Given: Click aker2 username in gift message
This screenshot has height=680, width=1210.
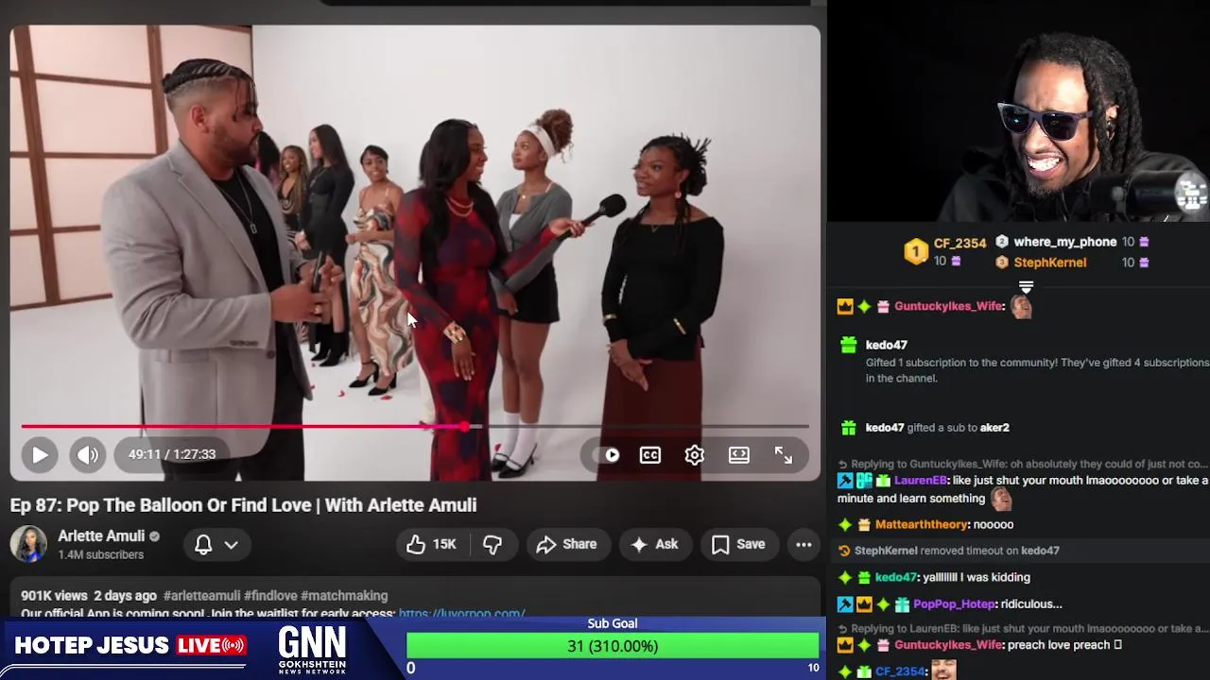Looking at the screenshot, I should pyautogui.click(x=994, y=428).
